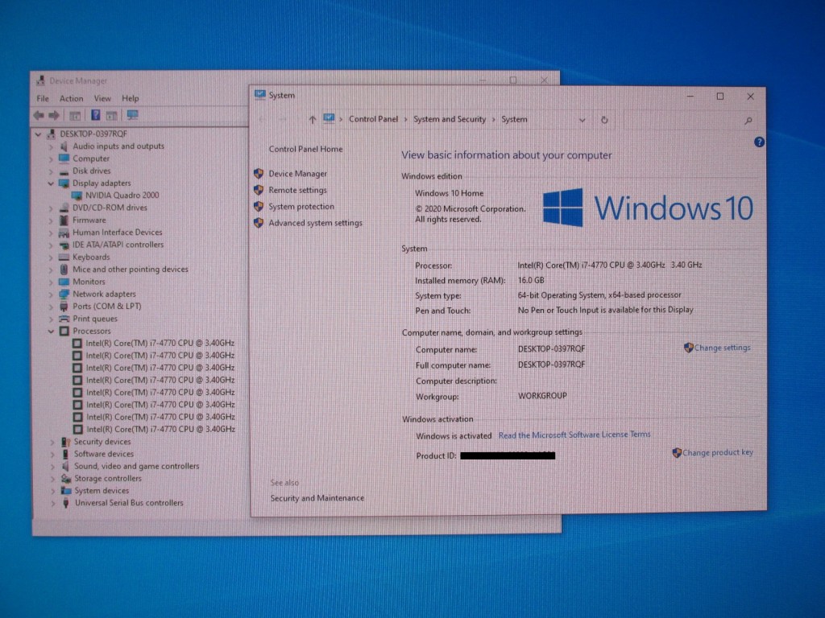Open the View menu in Device Manager
The height and width of the screenshot is (618, 825).
click(102, 98)
